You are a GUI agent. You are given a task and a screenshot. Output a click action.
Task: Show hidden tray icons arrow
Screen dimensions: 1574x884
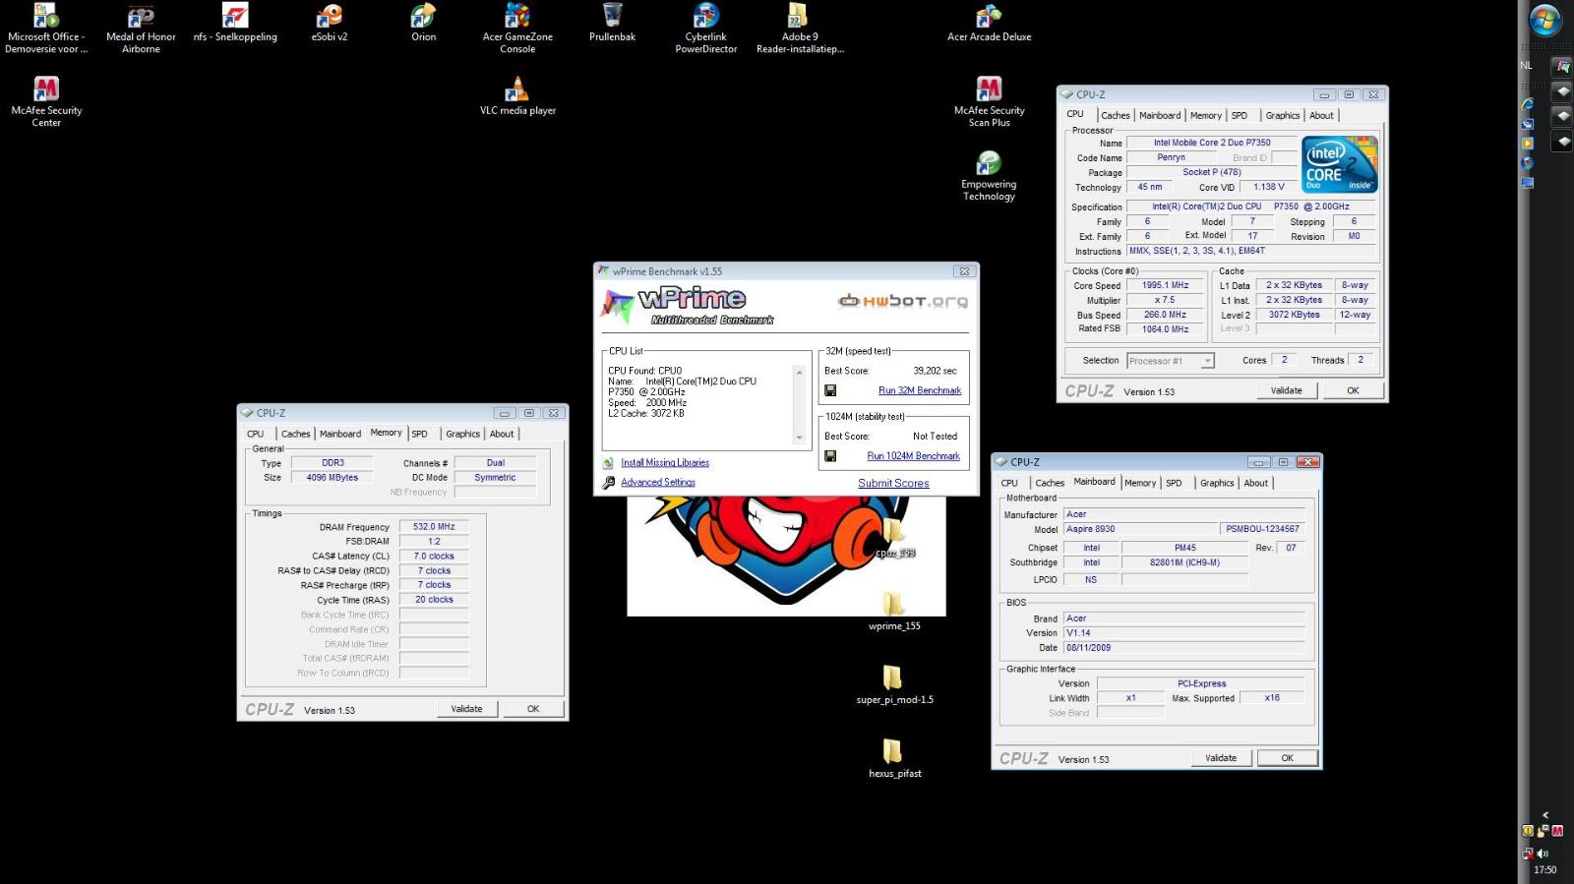point(1545,815)
